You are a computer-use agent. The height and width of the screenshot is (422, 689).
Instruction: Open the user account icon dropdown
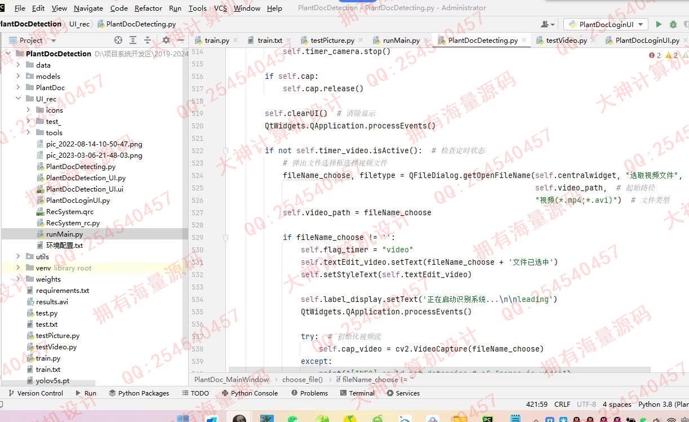(548, 24)
